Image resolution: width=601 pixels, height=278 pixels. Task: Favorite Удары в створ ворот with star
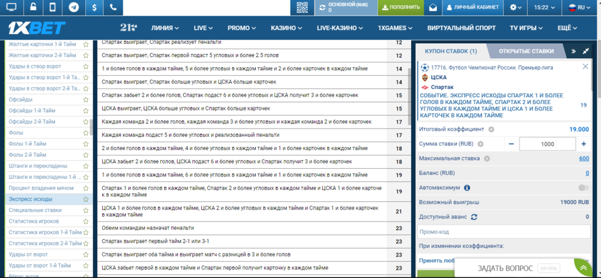[86, 66]
